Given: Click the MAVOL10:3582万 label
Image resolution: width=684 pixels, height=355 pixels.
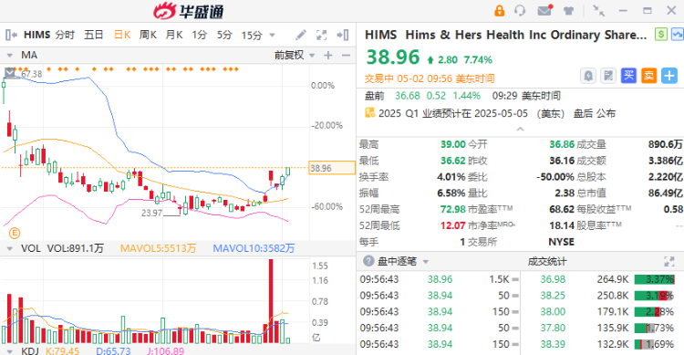Looking at the screenshot, I should pos(254,248).
